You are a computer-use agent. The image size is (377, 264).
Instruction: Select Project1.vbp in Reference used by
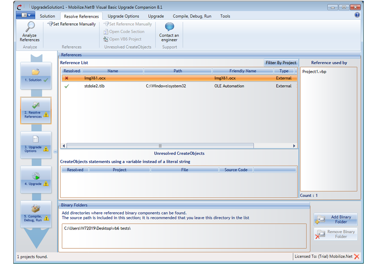[x=314, y=72]
